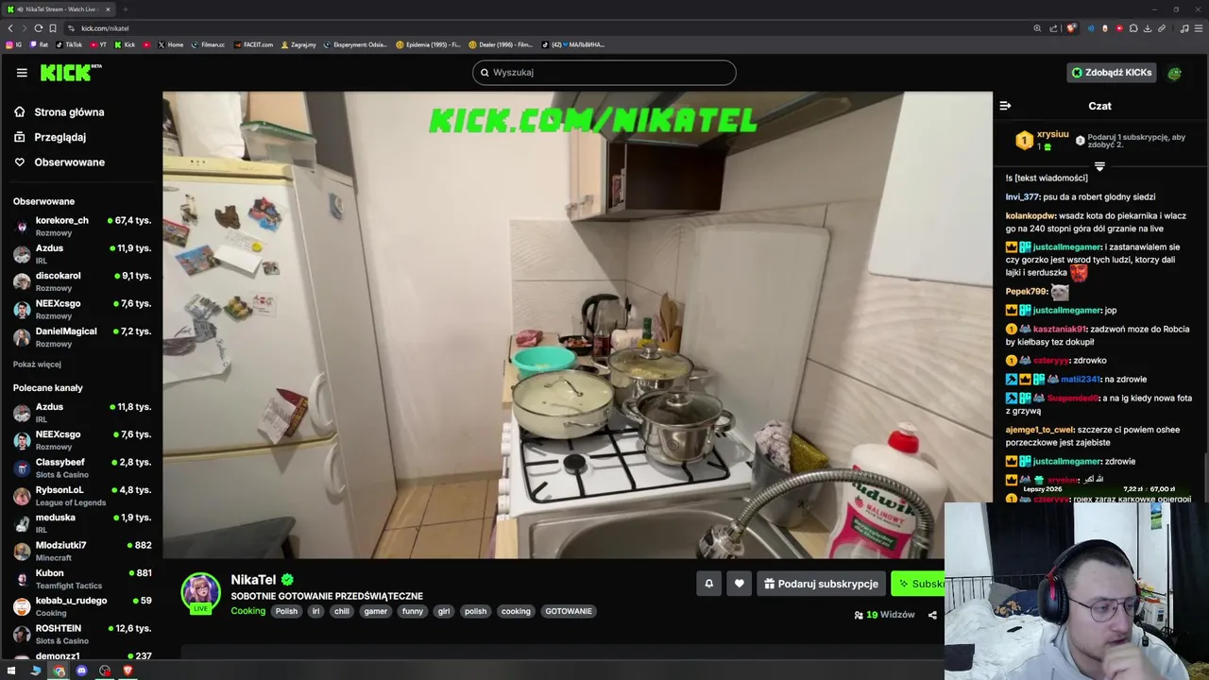Open Chrome from the taskbar
Viewport: 1209px width, 680px height.
[59, 671]
